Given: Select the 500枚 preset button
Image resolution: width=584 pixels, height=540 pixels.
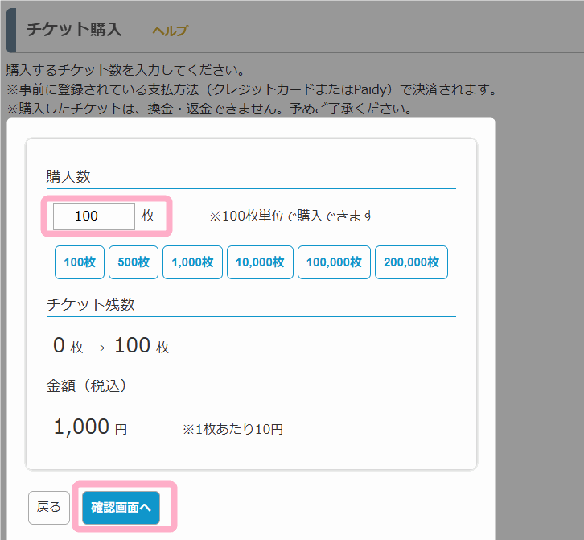Looking at the screenshot, I should [x=134, y=262].
